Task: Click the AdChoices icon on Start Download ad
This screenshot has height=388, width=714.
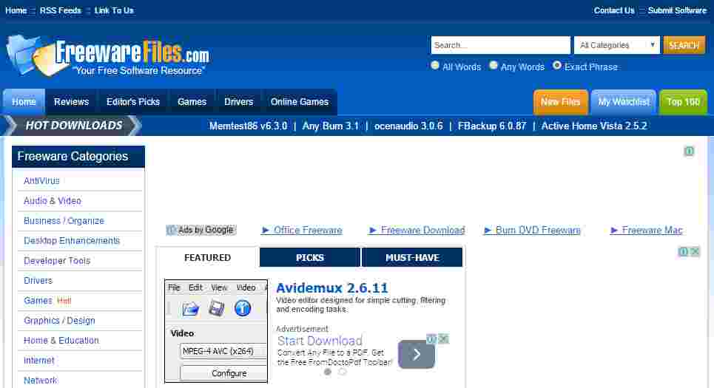Action: [x=431, y=338]
